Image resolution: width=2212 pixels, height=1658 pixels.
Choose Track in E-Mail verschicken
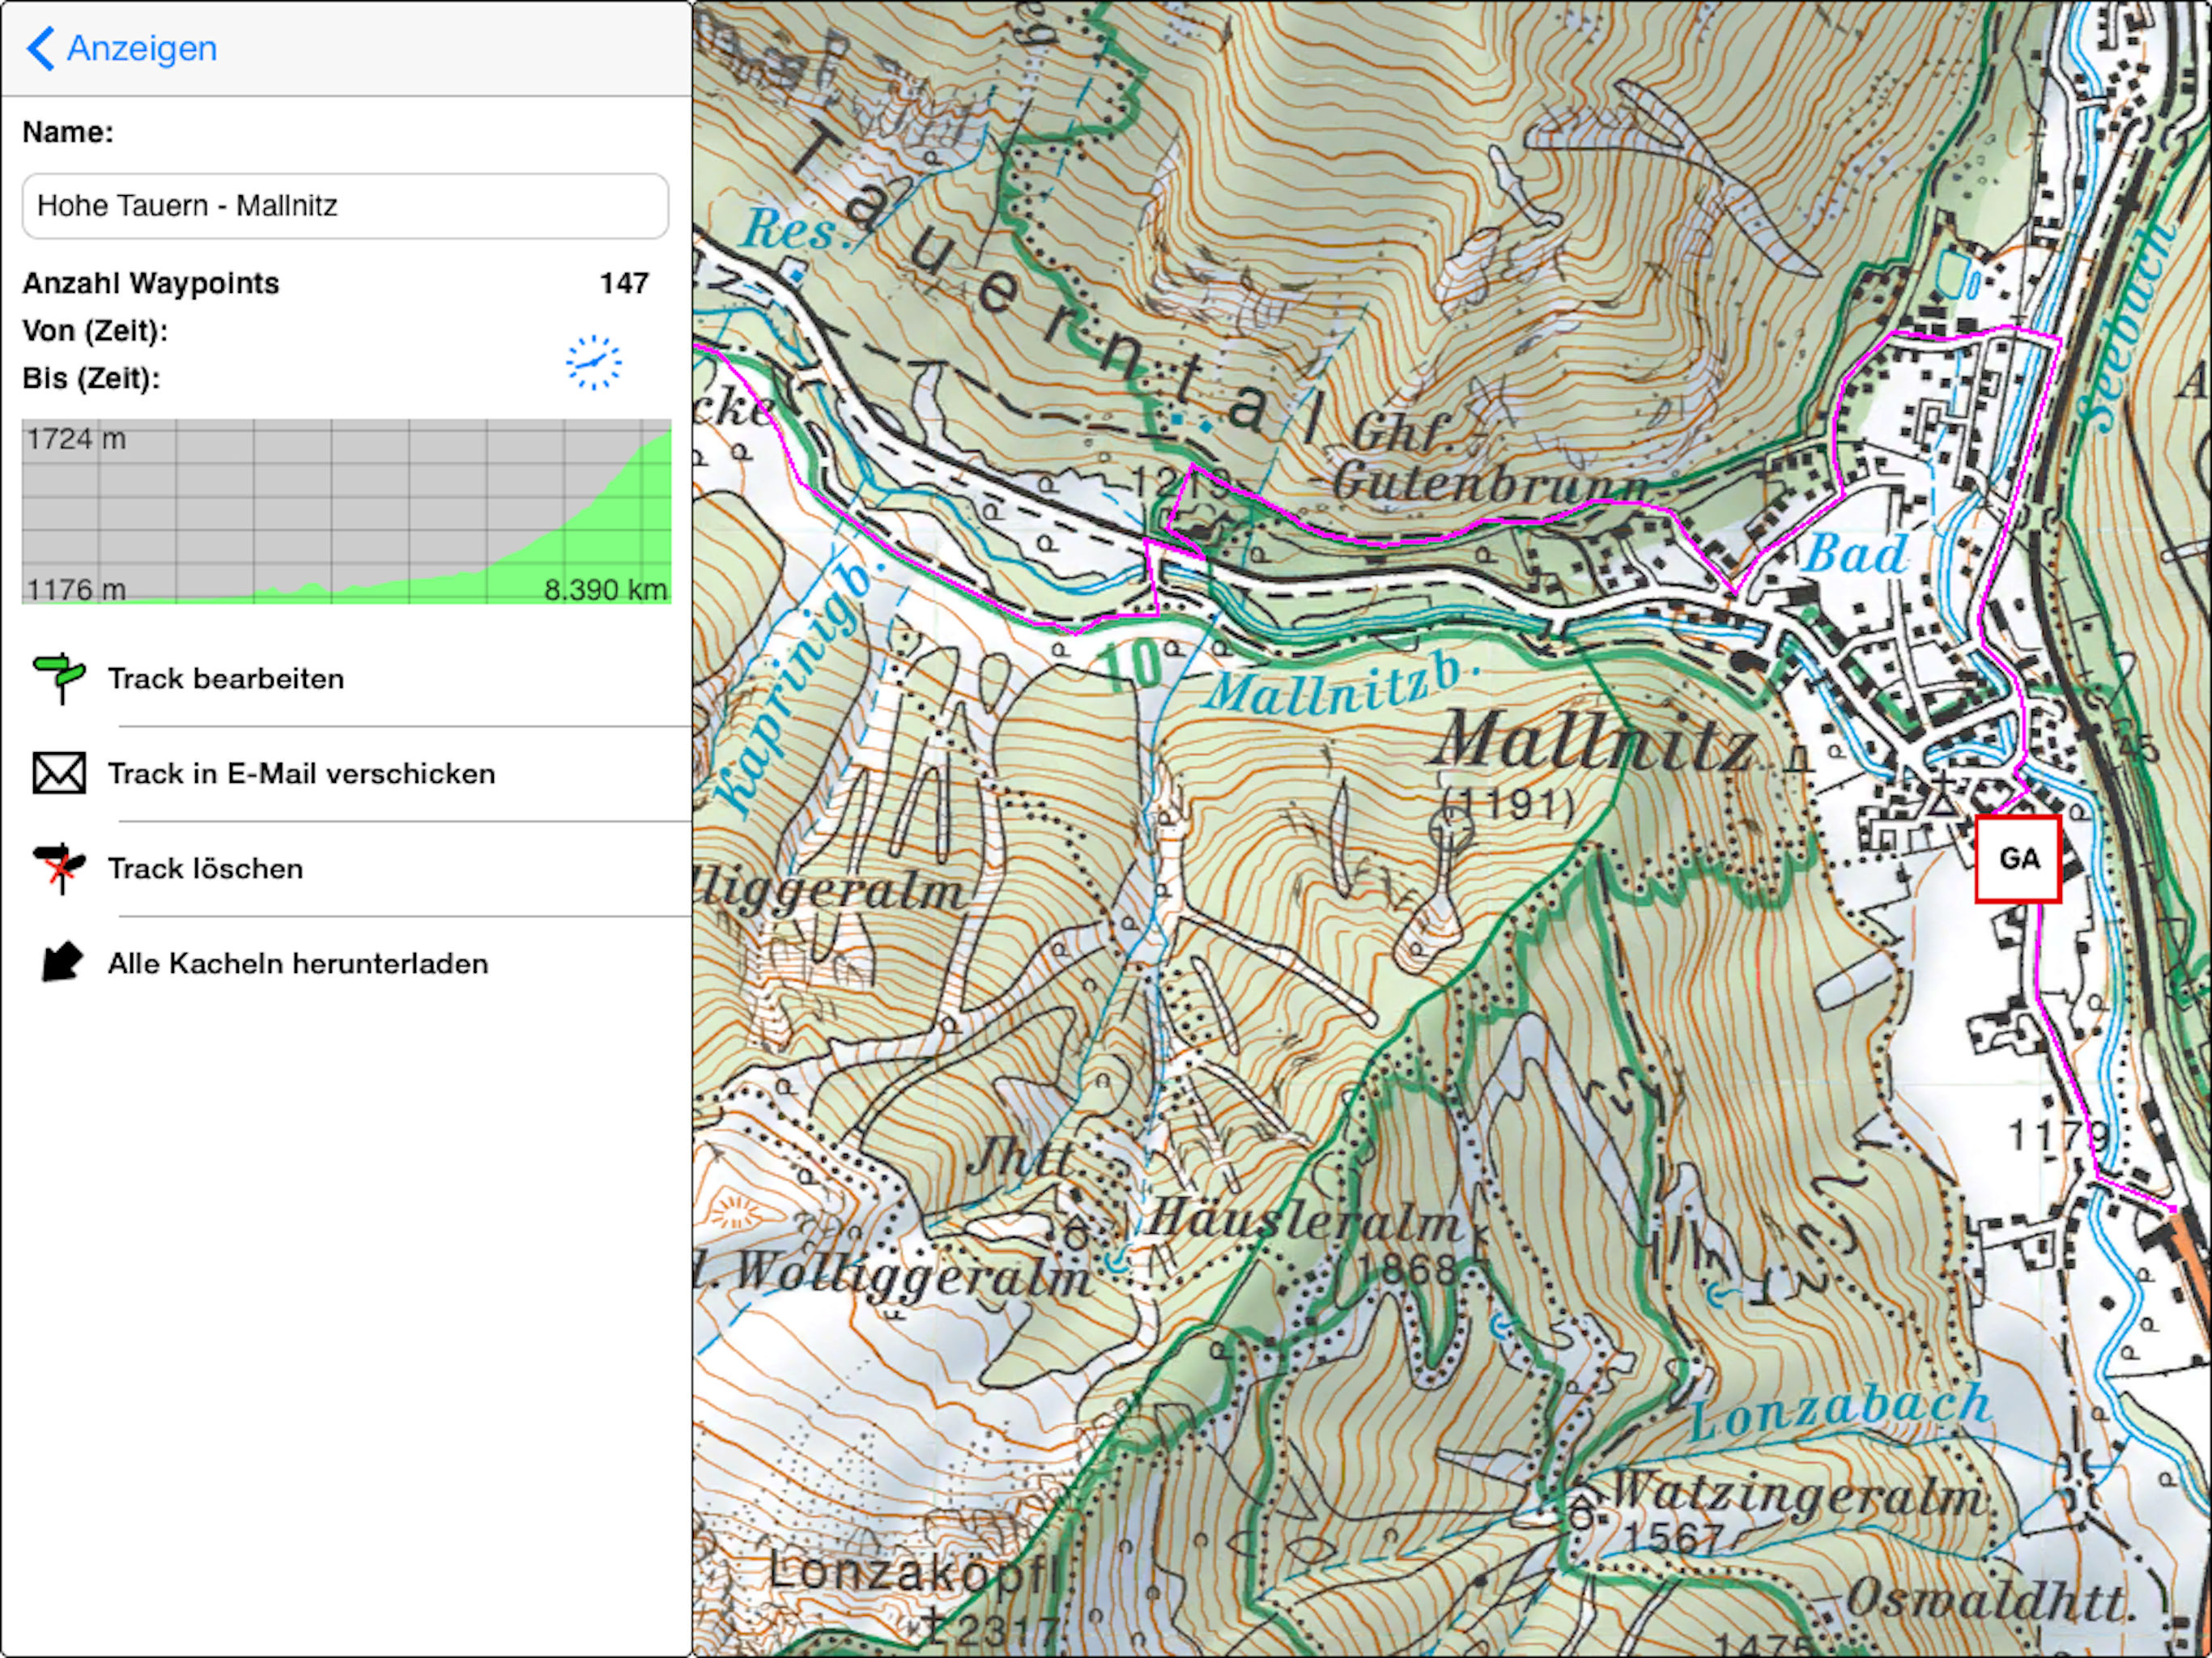301,774
